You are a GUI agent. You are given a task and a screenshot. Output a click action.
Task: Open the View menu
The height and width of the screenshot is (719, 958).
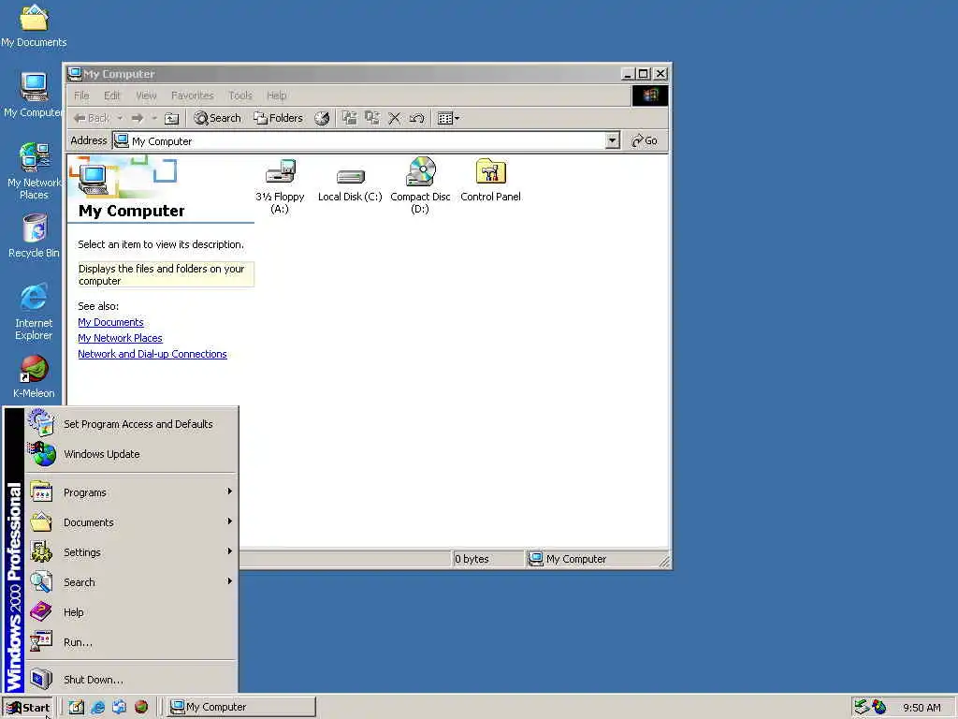pyautogui.click(x=146, y=95)
